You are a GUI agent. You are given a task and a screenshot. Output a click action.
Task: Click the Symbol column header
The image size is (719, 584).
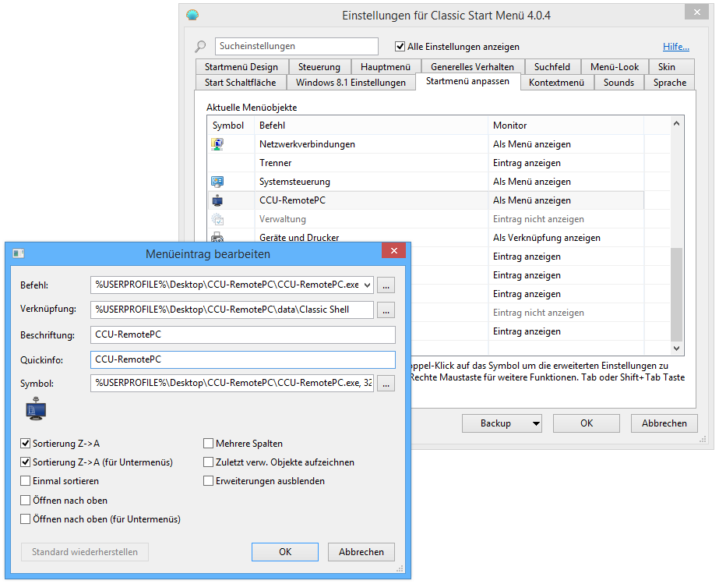click(231, 126)
